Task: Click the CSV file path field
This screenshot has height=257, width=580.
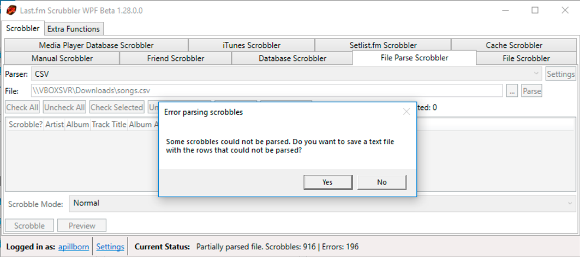Action: [266, 91]
